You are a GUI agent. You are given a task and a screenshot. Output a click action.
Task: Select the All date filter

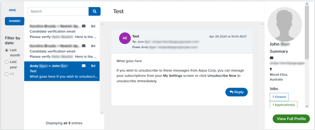pos(7,74)
